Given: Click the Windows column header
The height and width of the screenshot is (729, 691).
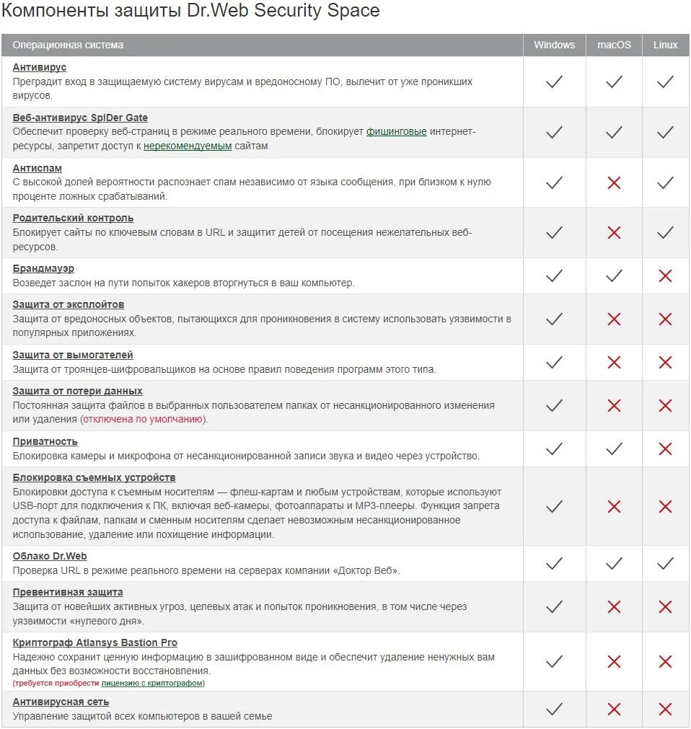Looking at the screenshot, I should coord(554,45).
